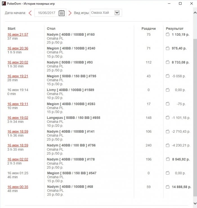Select table name Nadym [ 40BB / 100BB ] #141

pos(71,132)
